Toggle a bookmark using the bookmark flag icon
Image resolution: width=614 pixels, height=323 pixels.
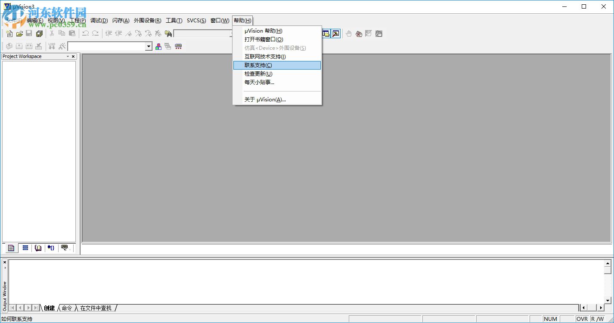coord(127,34)
